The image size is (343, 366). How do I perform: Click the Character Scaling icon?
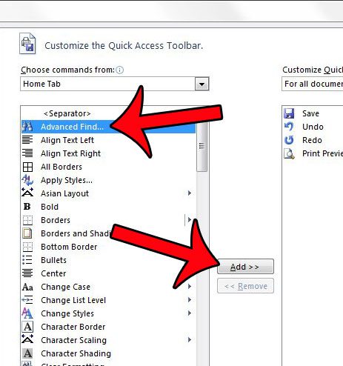click(27, 339)
